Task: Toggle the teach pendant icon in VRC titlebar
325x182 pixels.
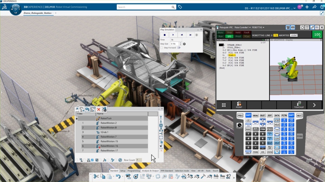Action: click(x=288, y=27)
